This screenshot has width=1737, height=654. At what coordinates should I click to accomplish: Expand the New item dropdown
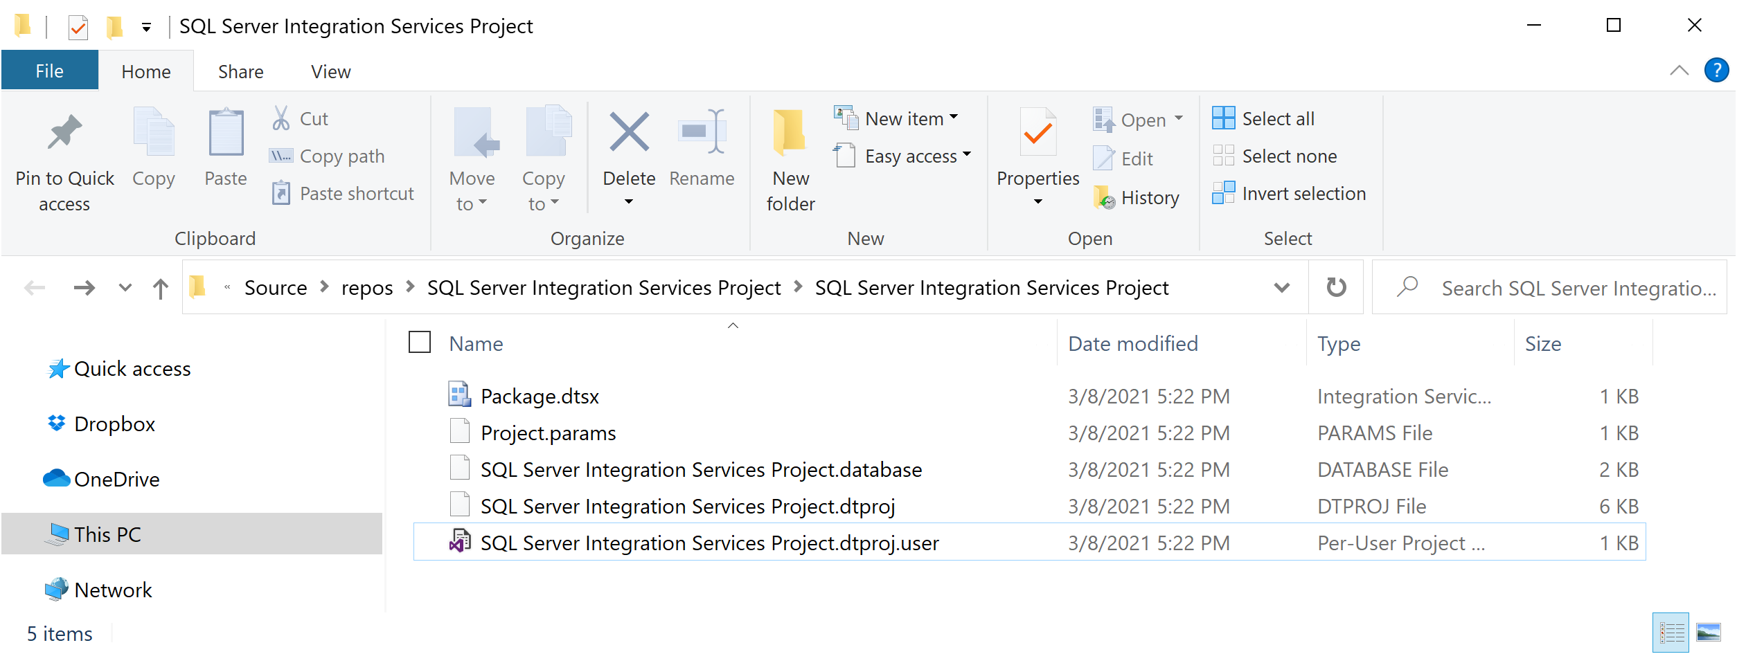953,118
